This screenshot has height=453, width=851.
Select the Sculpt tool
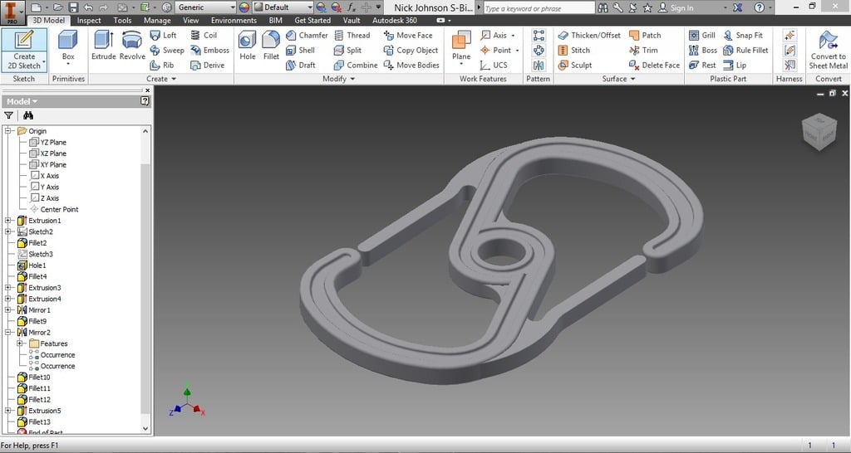click(575, 65)
